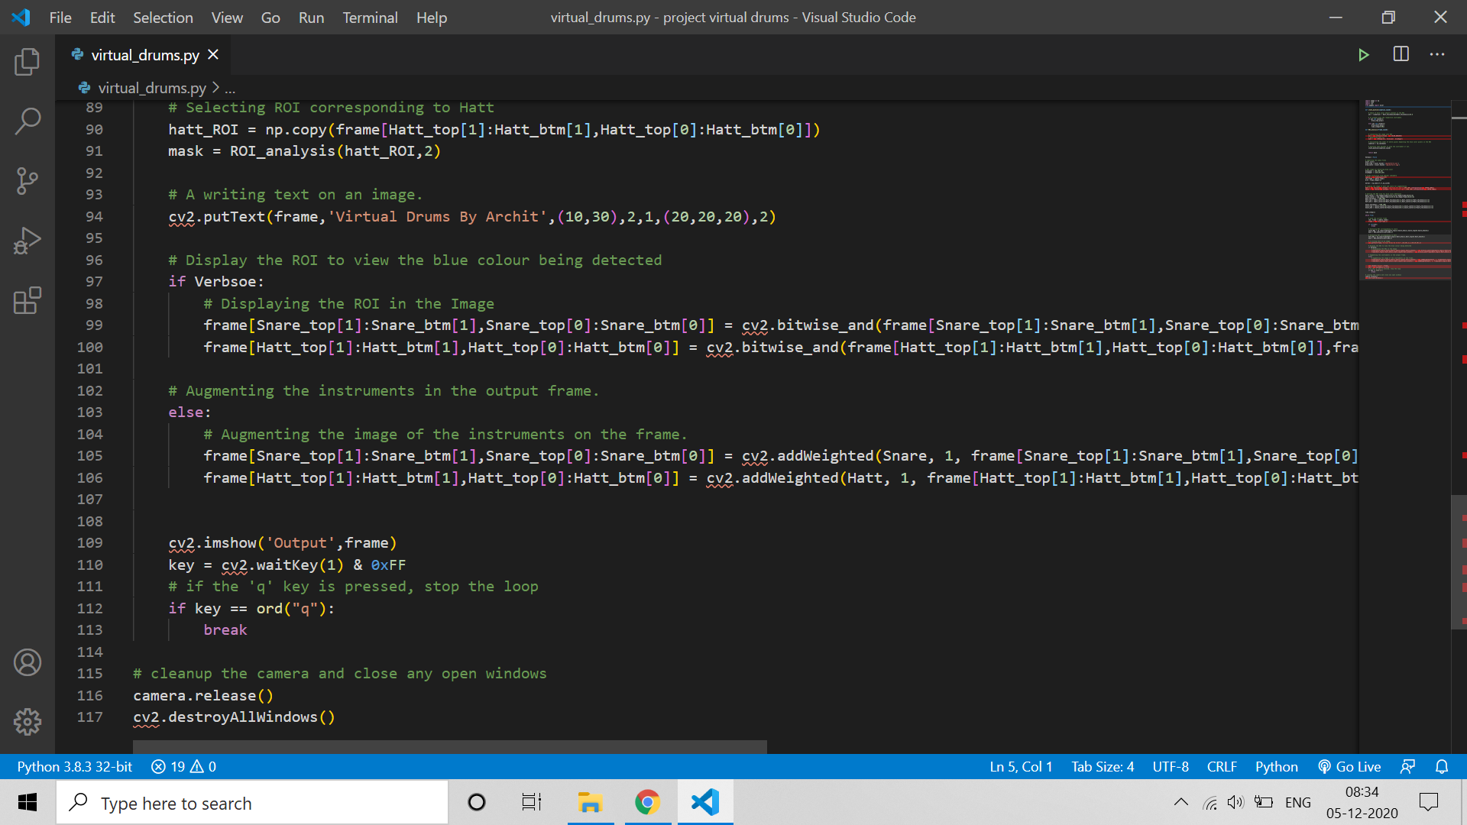Toggle the feedback icon in status bar
Viewport: 1467px width, 825px height.
click(x=1407, y=766)
